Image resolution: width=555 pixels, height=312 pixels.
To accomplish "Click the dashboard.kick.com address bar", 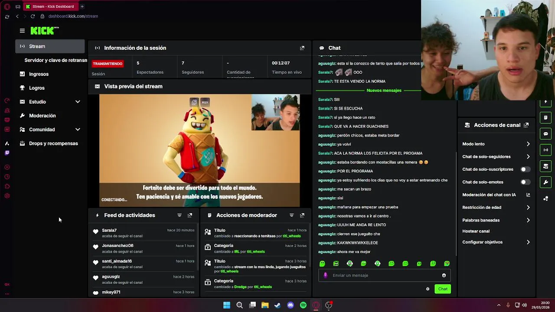I will point(73,16).
